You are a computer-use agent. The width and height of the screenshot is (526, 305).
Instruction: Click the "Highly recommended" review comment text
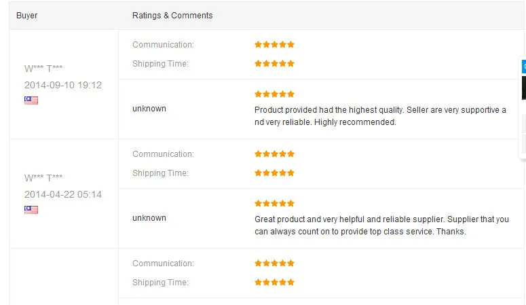[380, 116]
